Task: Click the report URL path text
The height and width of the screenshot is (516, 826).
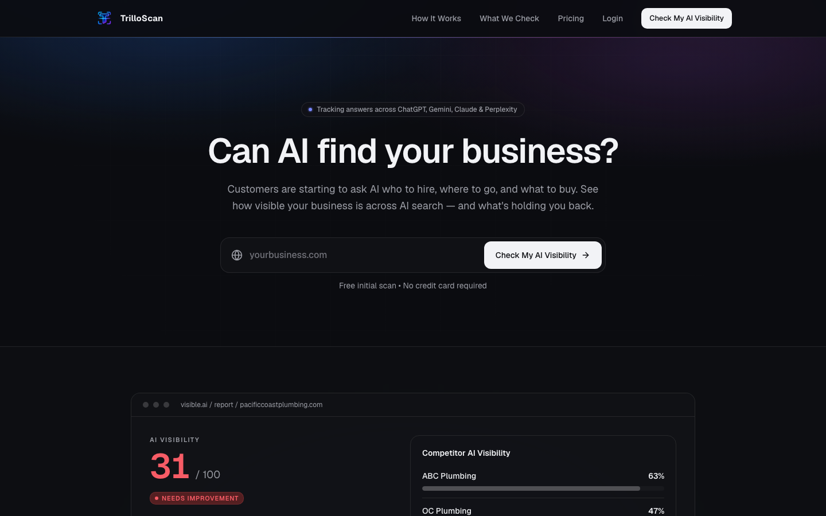Action: pos(251,405)
